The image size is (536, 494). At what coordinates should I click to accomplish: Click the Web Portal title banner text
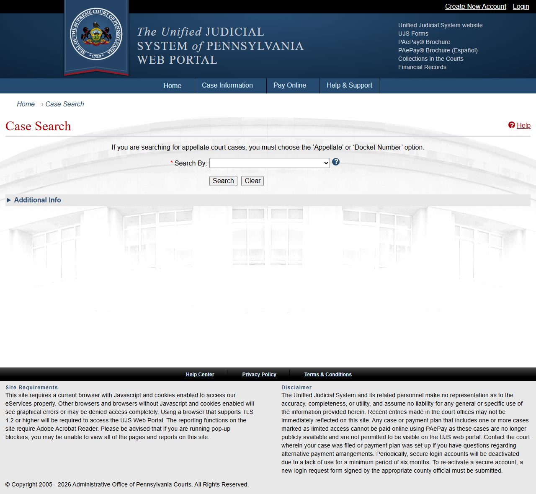point(220,46)
